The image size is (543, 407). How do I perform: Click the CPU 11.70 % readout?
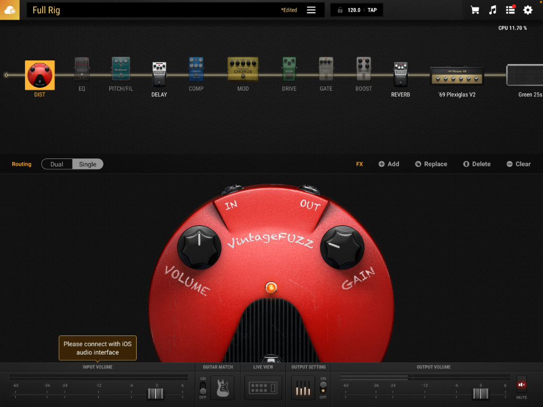tap(513, 28)
